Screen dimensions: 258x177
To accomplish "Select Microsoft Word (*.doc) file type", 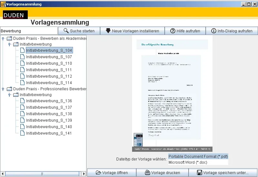I will click(x=198, y=162).
